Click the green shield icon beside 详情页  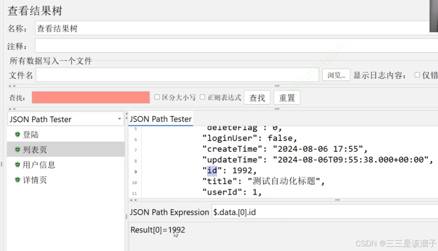[x=17, y=180]
